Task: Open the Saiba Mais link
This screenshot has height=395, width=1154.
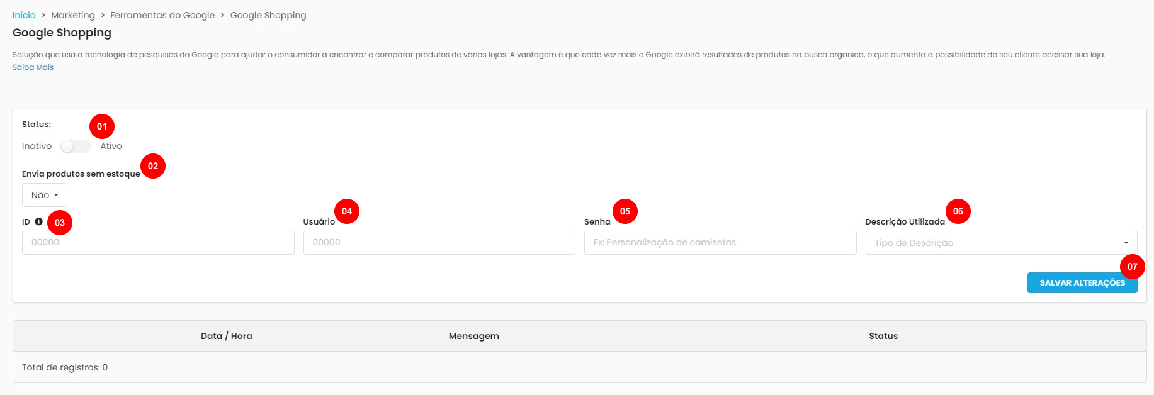Action: point(33,67)
